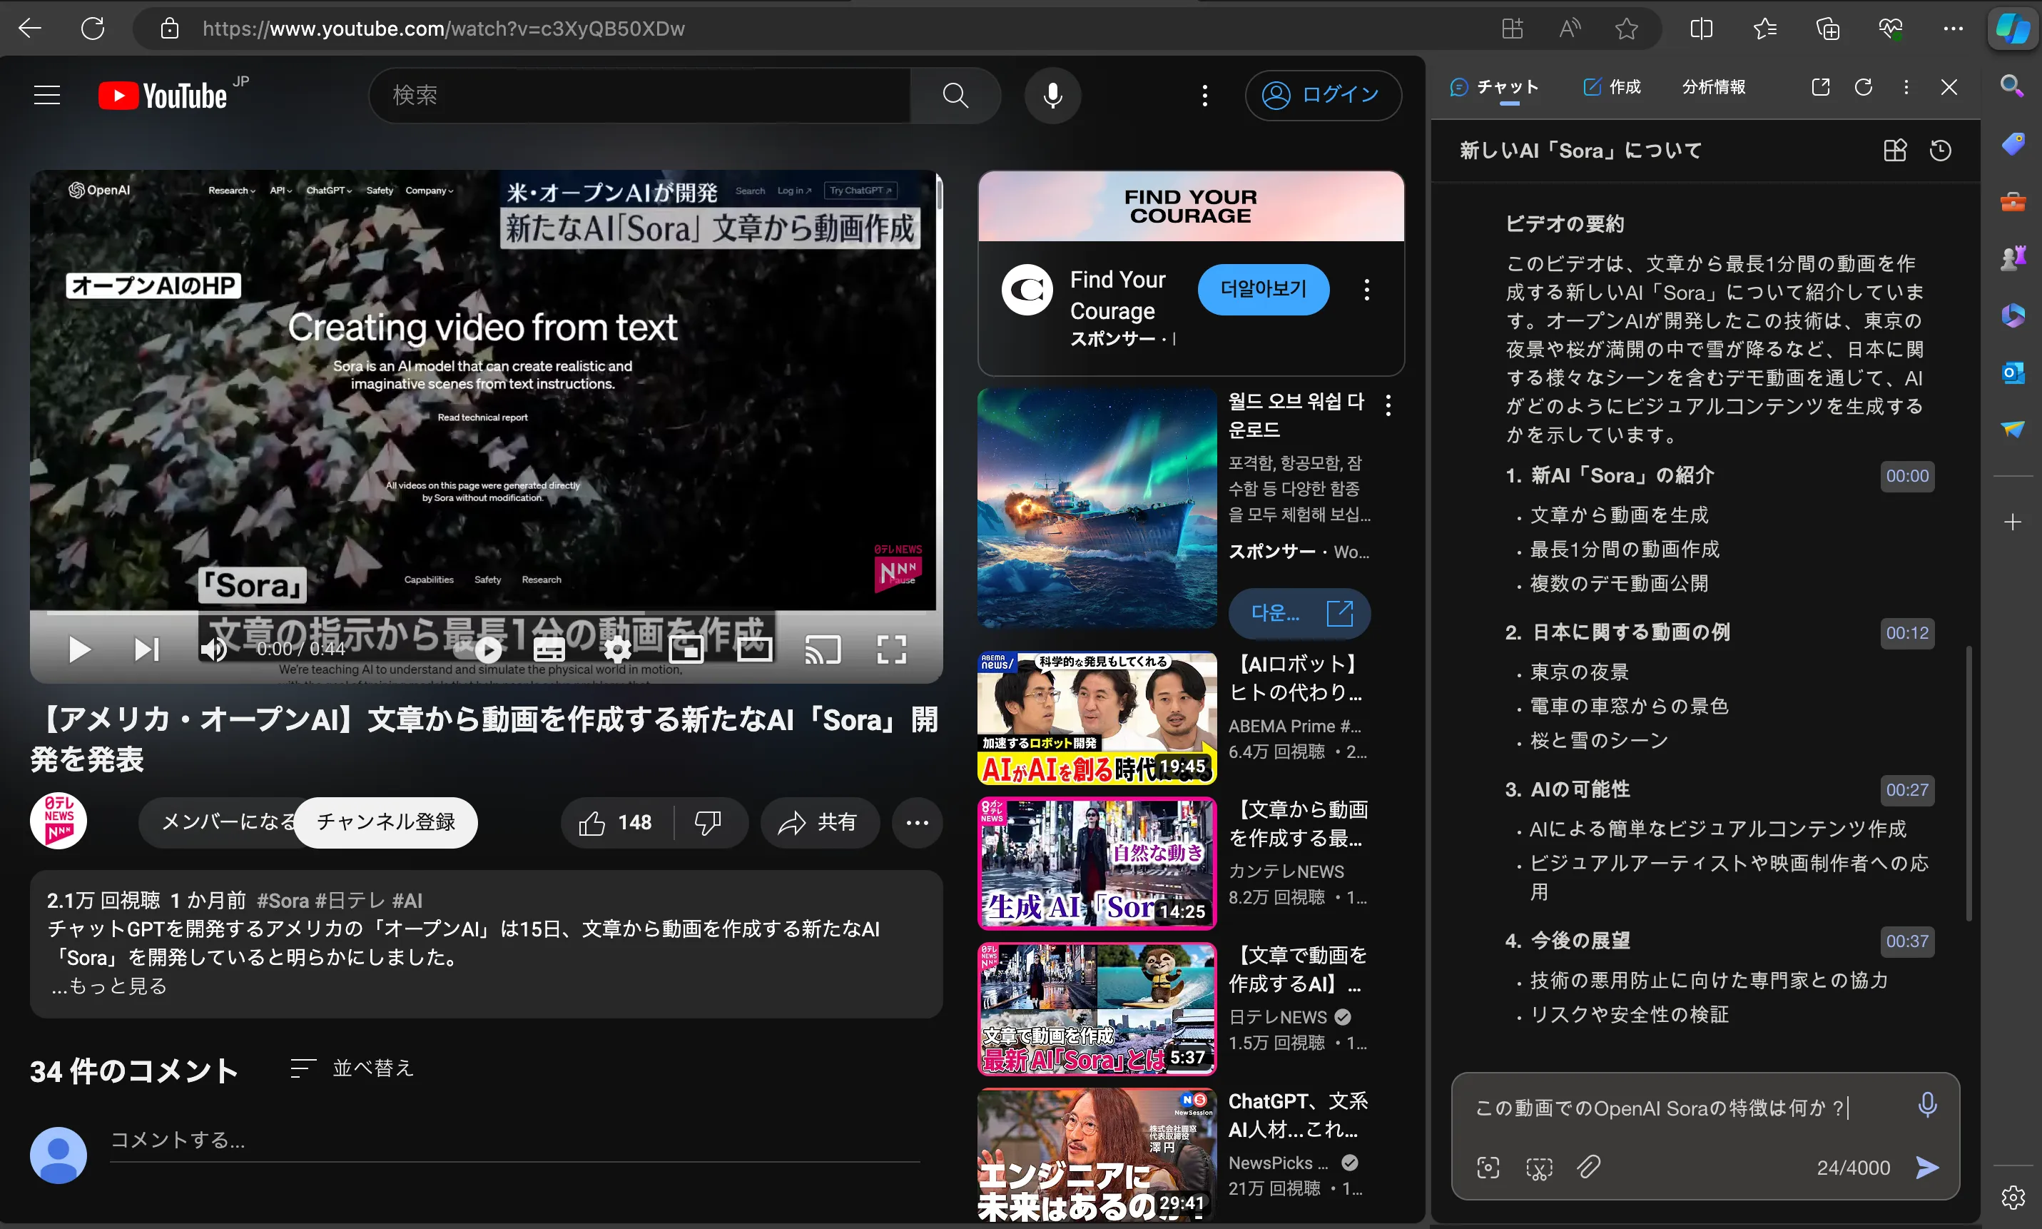2042x1229 pixels.
Task: Open the player settings gear
Action: 617,649
